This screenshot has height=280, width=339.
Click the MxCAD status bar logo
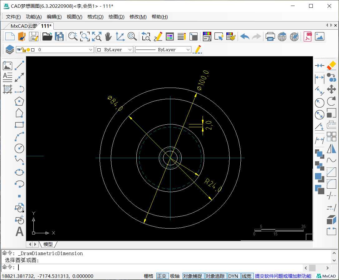pos(326,276)
